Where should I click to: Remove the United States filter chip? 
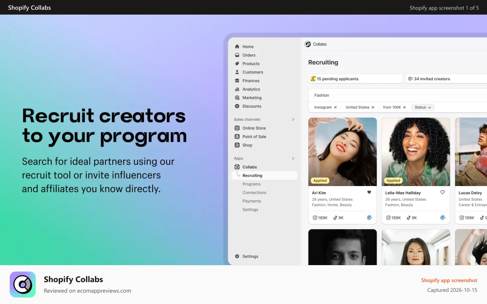tap(373, 107)
